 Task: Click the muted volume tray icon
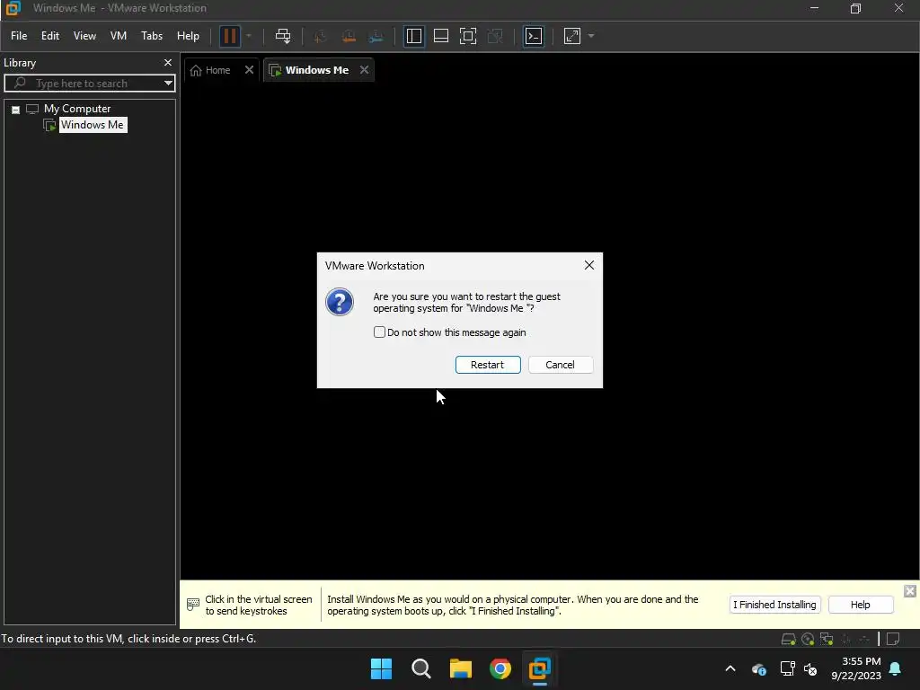(811, 668)
